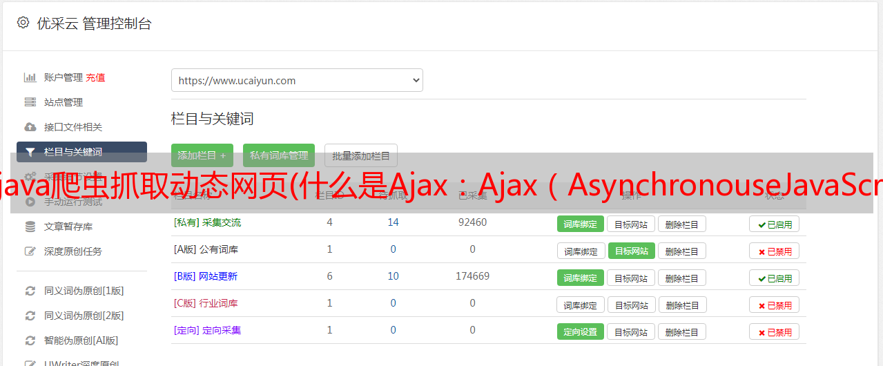Click 定向设置 in the 定向采集 row
Viewport: 883px width, 366px height.
click(x=581, y=331)
